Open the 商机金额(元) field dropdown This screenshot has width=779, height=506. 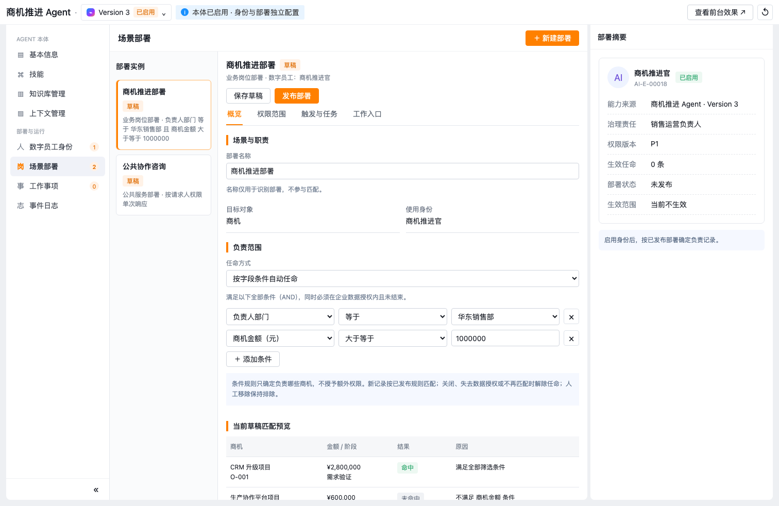click(280, 339)
